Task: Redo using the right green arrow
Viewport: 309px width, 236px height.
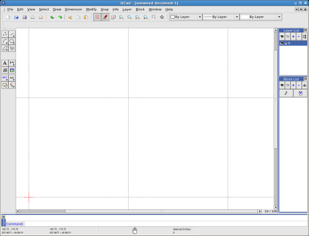Action: tap(60, 17)
